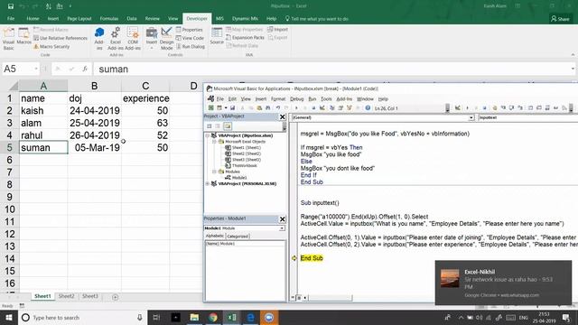This screenshot has height=325, width=578.
Task: Collapse the Microsoft Excel Objects folder
Action: click(x=214, y=142)
